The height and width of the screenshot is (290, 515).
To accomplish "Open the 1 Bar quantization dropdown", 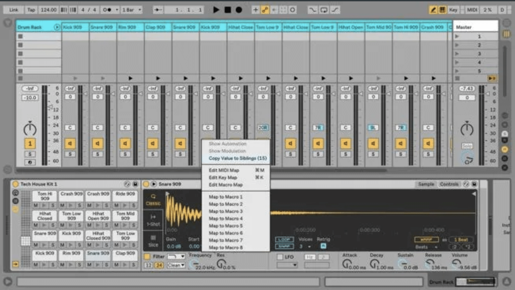I will click(131, 10).
